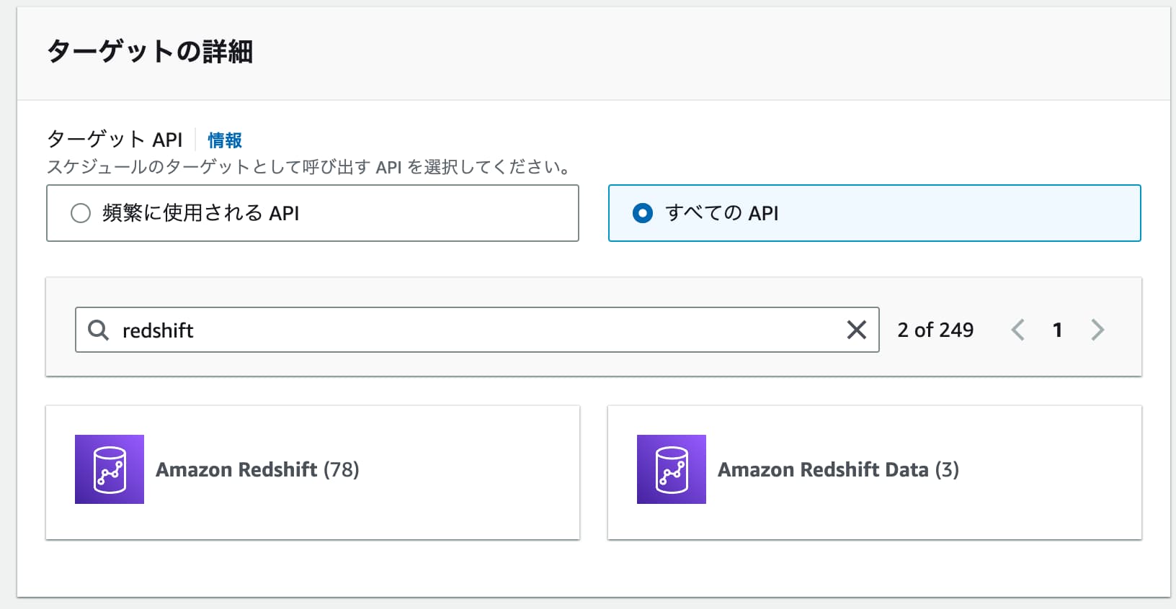Image resolution: width=1176 pixels, height=609 pixels.
Task: Select 頻繁に使用される API radio option
Action: (313, 213)
